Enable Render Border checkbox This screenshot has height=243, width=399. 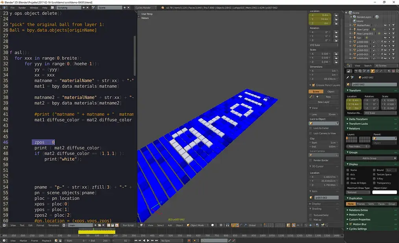pyautogui.click(x=310, y=160)
